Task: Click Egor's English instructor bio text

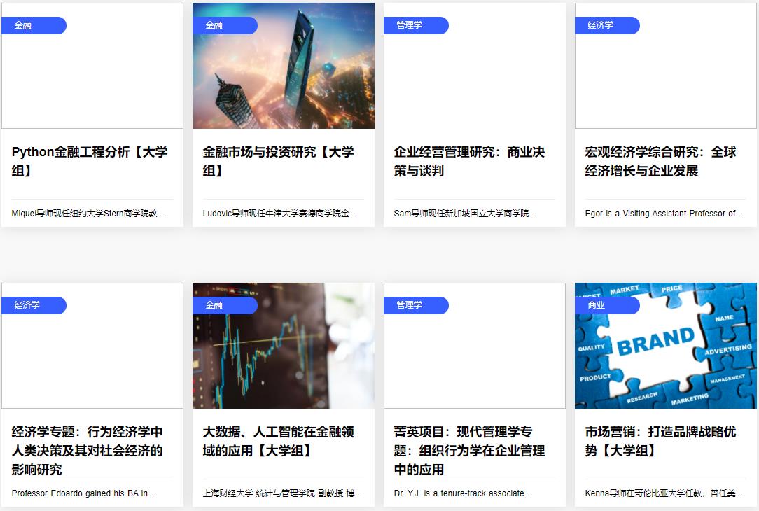Action: 664,213
